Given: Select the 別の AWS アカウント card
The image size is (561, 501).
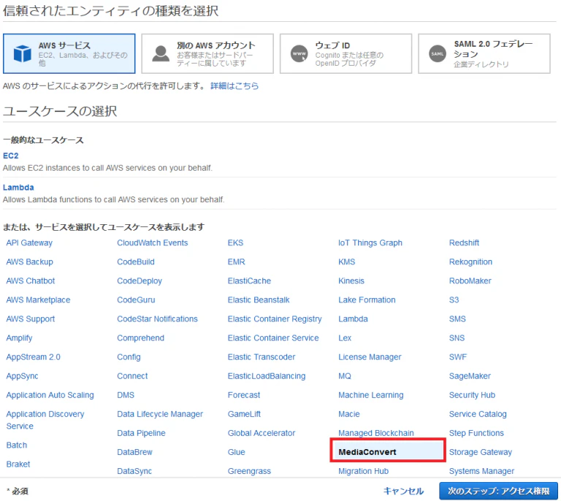Looking at the screenshot, I should click(x=207, y=53).
